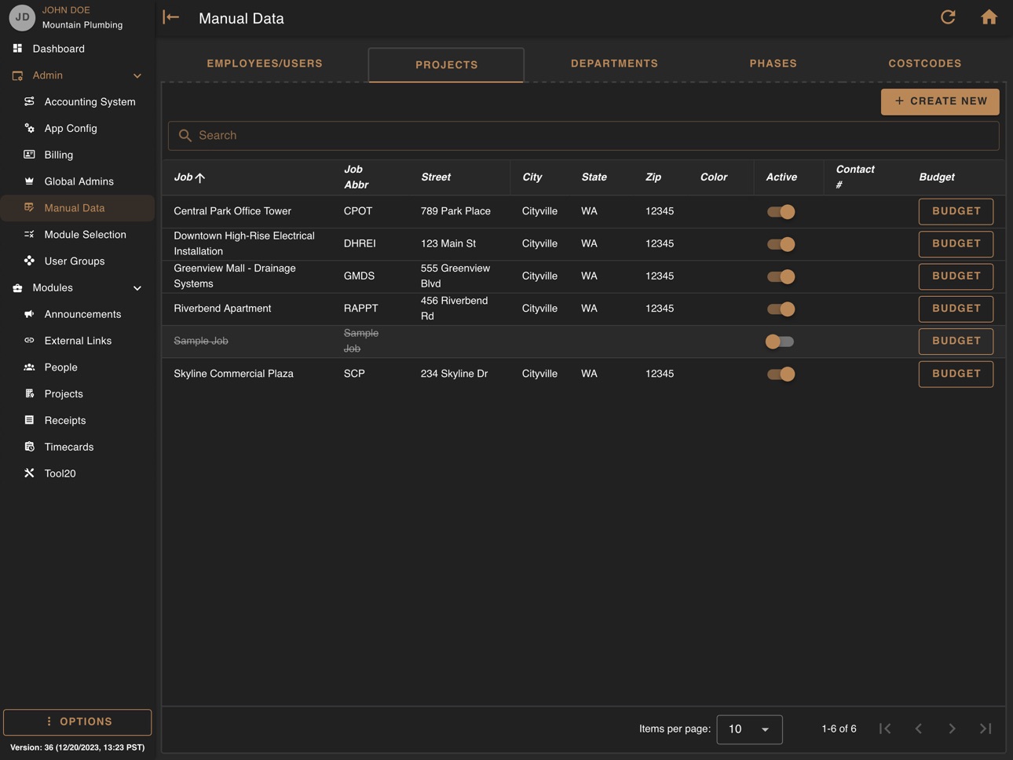
Task: Collapse the Admin section chevron
Action: [137, 76]
